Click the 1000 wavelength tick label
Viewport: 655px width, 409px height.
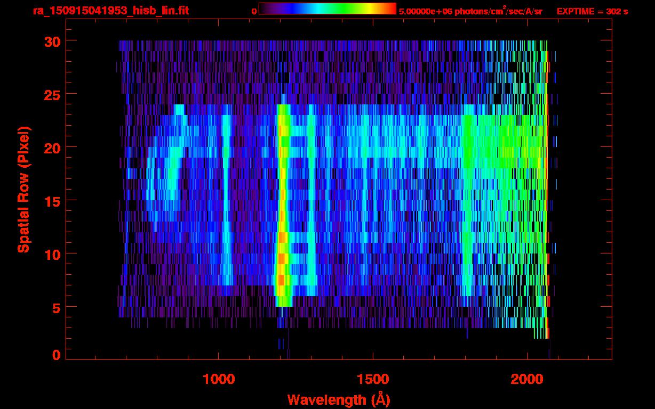(219, 379)
